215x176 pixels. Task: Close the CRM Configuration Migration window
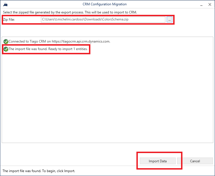click(x=210, y=4)
